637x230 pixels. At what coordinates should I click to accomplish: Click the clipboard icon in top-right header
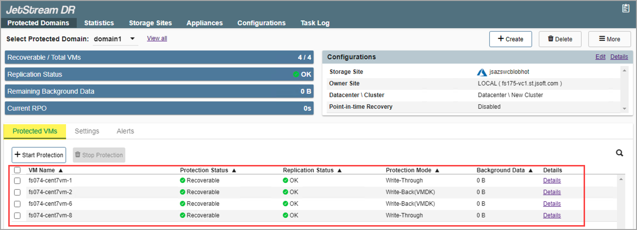click(x=625, y=8)
